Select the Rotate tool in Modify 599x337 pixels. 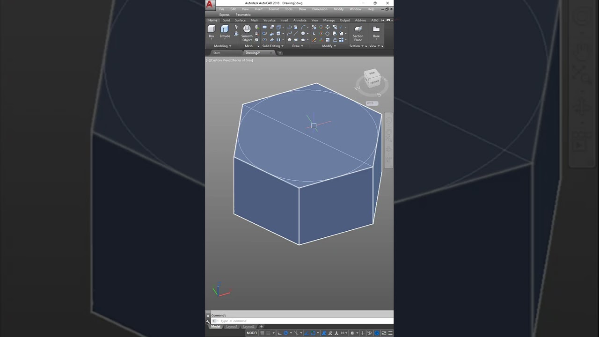tap(327, 33)
